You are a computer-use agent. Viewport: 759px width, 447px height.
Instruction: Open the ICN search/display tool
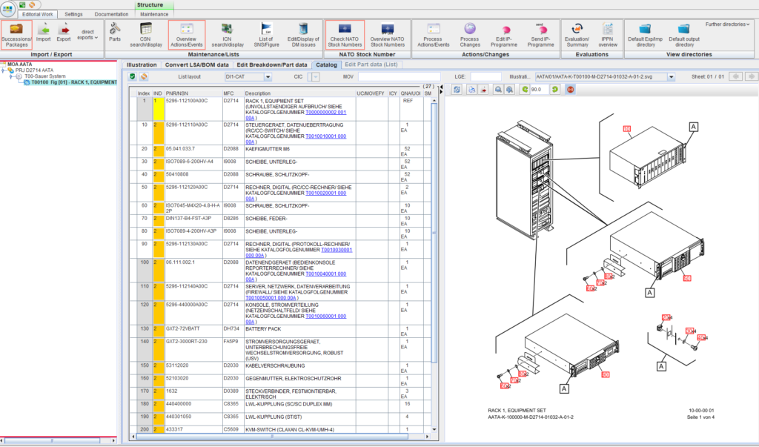click(x=227, y=35)
